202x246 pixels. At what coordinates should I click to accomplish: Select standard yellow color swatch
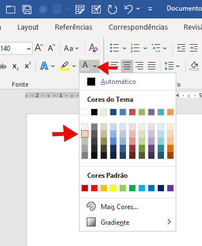click(113, 188)
